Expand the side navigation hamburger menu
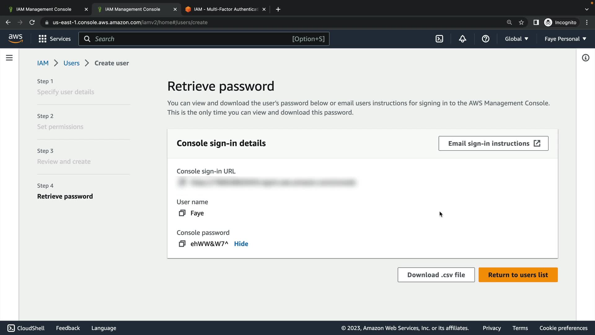 pos(9,58)
